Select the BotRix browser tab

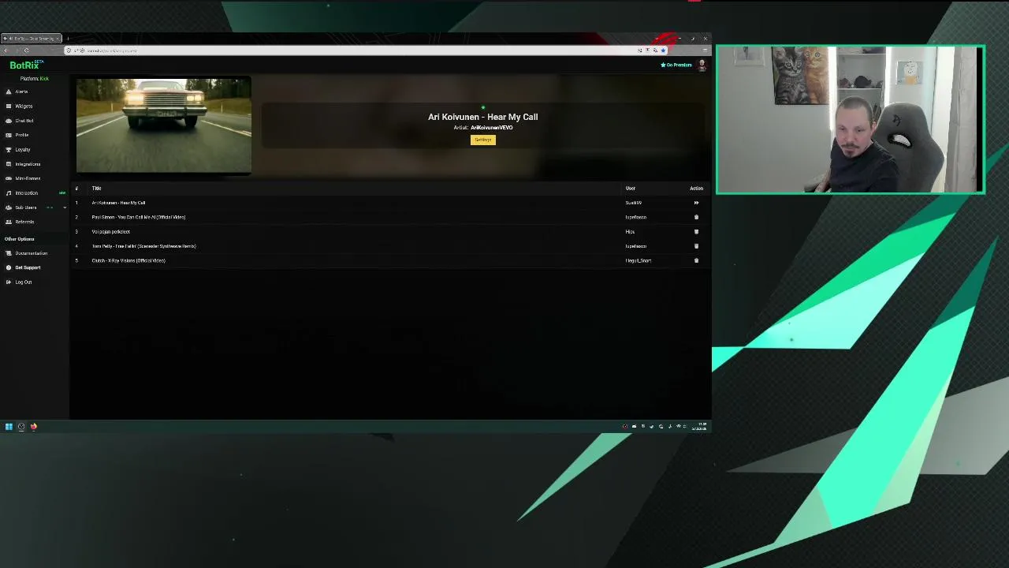(x=32, y=39)
